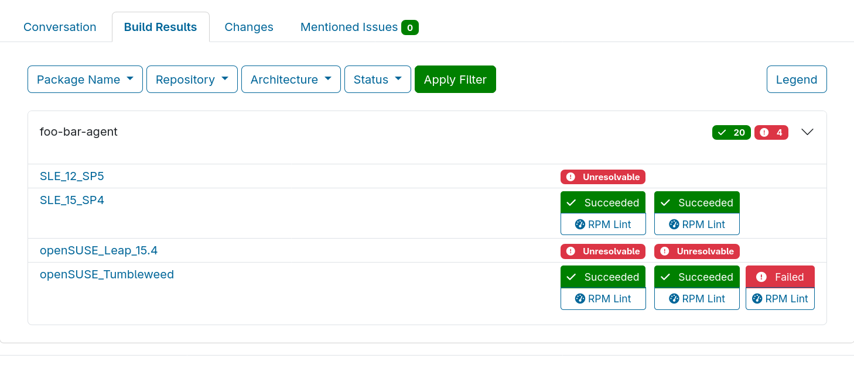The image size is (854, 369).
Task: Click the second Succeeded badge for SLE_15_SP4
Action: (x=696, y=203)
